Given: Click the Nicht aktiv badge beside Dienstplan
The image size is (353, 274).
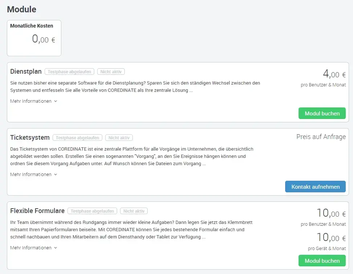Looking at the screenshot, I should coord(111,72).
